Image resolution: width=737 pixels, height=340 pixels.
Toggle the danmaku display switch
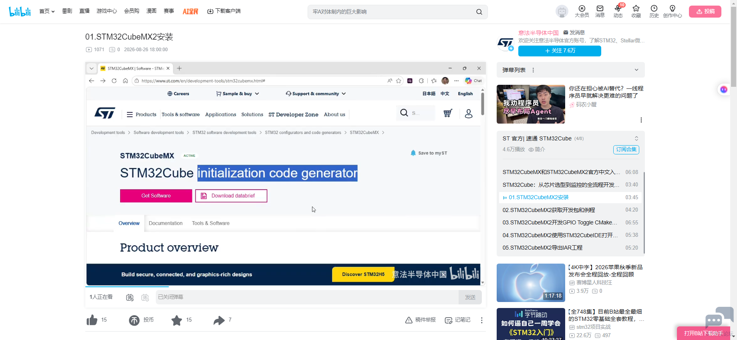coord(130,297)
